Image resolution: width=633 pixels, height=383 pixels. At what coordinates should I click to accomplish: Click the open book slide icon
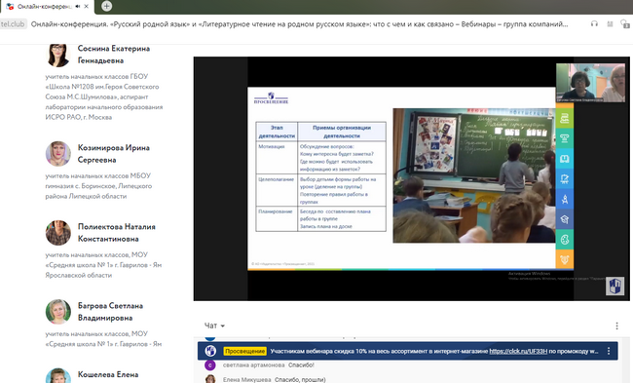565,159
